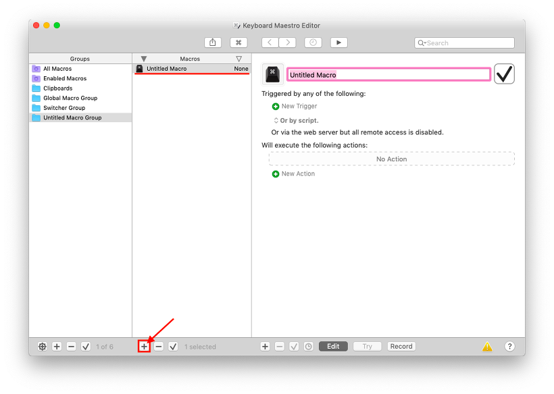Image resolution: width=554 pixels, height=394 pixels.
Task: Click the green New Trigger plus
Action: tap(276, 106)
